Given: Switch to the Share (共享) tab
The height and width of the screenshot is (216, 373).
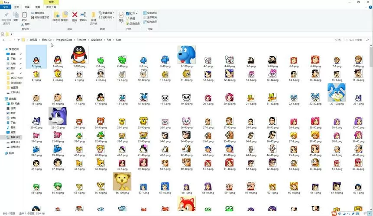Looking at the screenshot, I should [27, 7].
